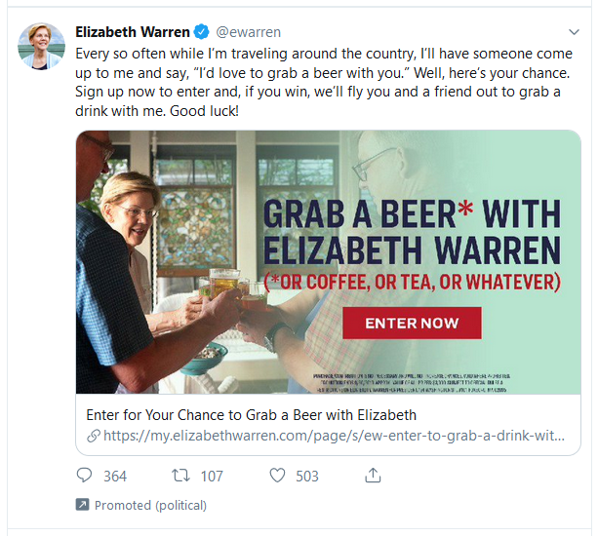Like the tweet with the heart icon
The height and width of the screenshot is (536, 598).
click(277, 476)
